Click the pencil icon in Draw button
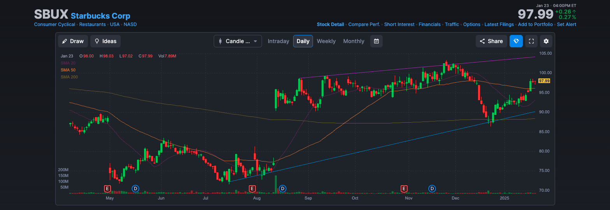The width and height of the screenshot is (610, 210). pyautogui.click(x=65, y=41)
